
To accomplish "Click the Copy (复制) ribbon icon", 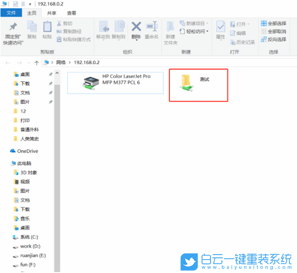I will [x=32, y=27].
